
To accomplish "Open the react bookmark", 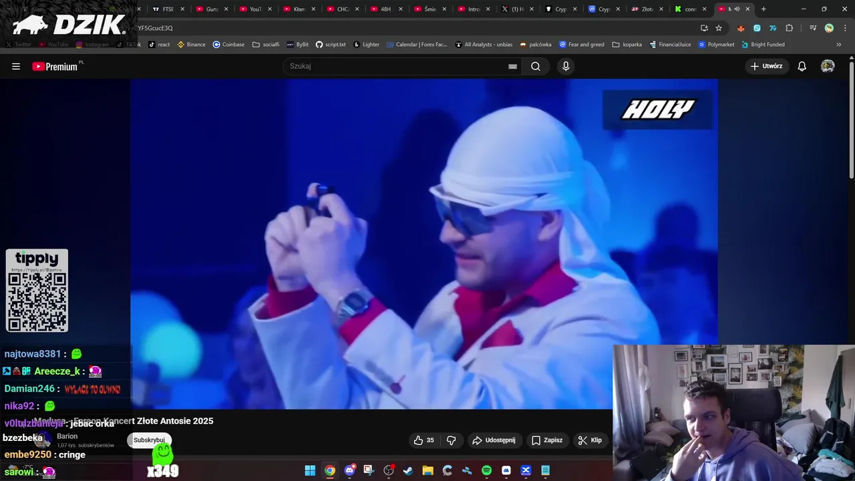I will (x=159, y=45).
